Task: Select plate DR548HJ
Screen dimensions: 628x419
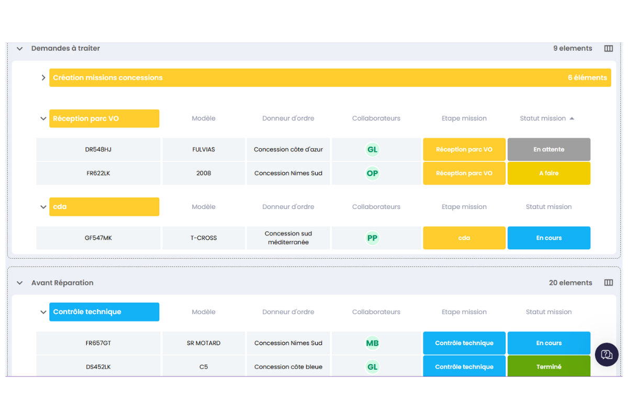Action: point(98,149)
